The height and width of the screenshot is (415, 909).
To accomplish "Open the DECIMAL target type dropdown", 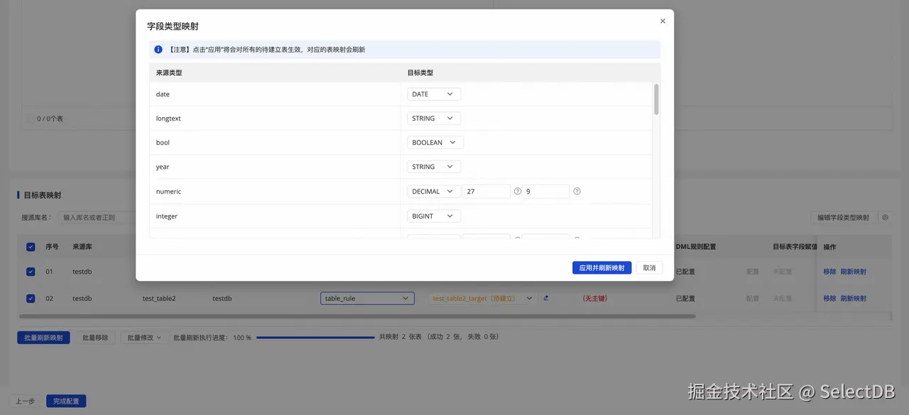I will point(434,192).
